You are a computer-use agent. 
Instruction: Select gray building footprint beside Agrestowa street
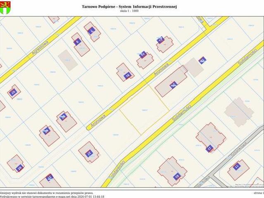click(x=68, y=60)
